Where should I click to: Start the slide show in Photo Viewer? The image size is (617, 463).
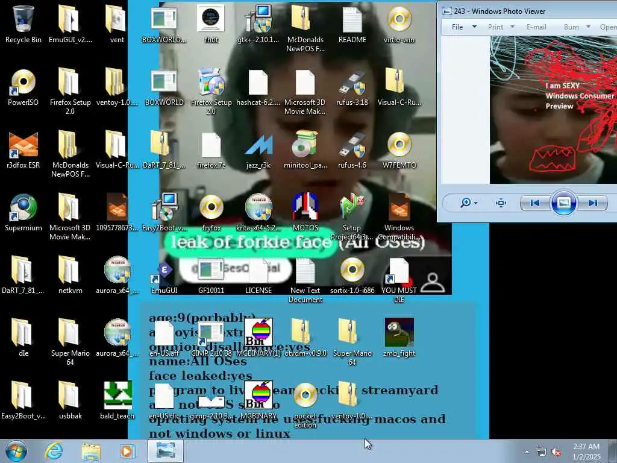tap(564, 203)
